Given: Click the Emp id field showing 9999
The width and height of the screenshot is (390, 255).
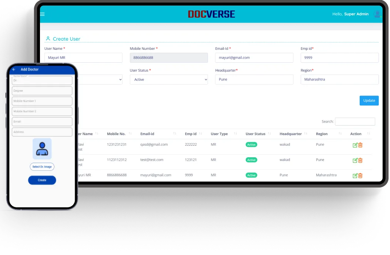Looking at the screenshot, I should click(340, 58).
